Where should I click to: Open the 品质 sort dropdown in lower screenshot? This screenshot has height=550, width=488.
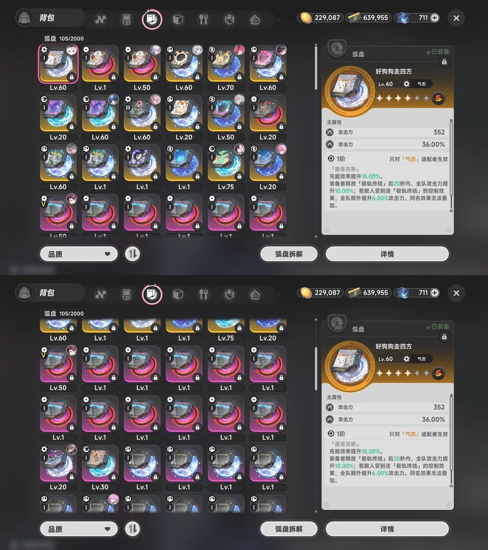(x=79, y=529)
